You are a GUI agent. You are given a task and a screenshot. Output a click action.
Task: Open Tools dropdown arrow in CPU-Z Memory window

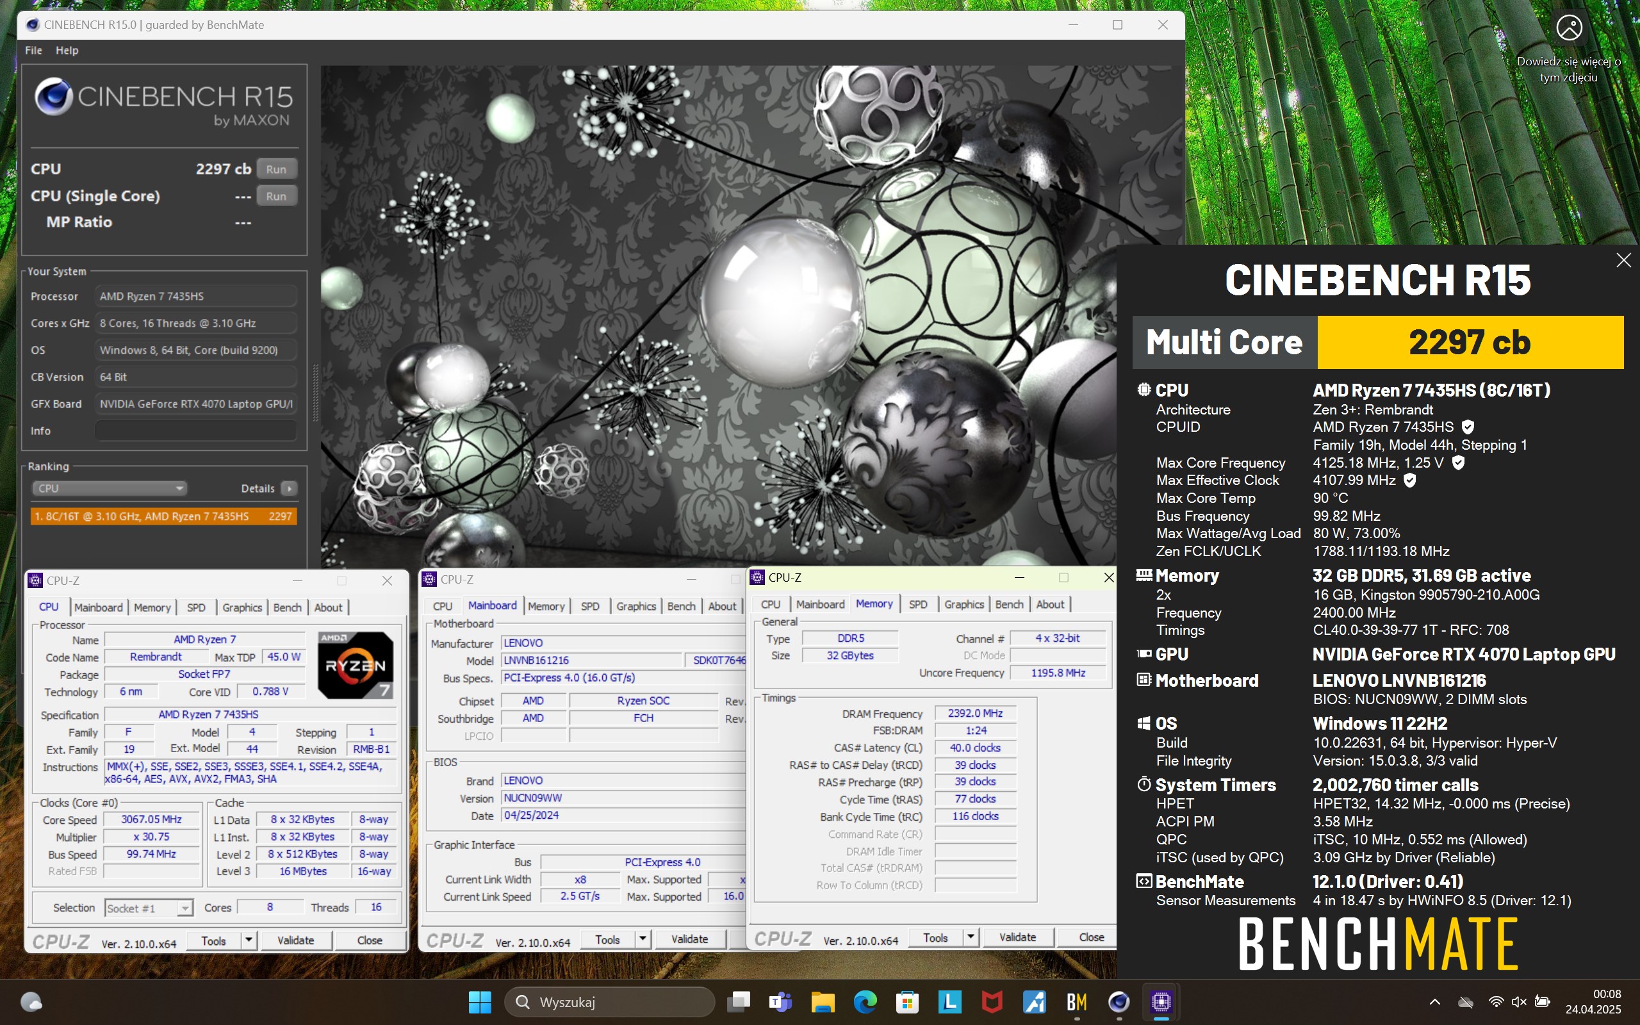[x=971, y=937]
